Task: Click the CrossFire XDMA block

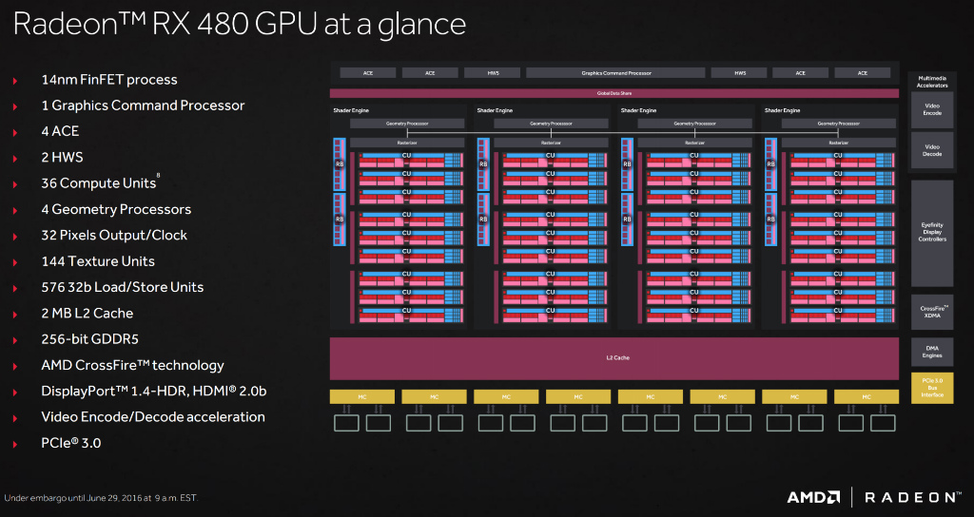Action: click(x=932, y=312)
